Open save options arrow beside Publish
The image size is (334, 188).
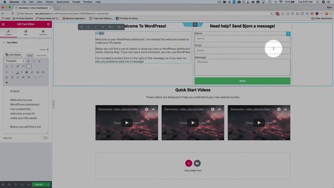[48, 184]
